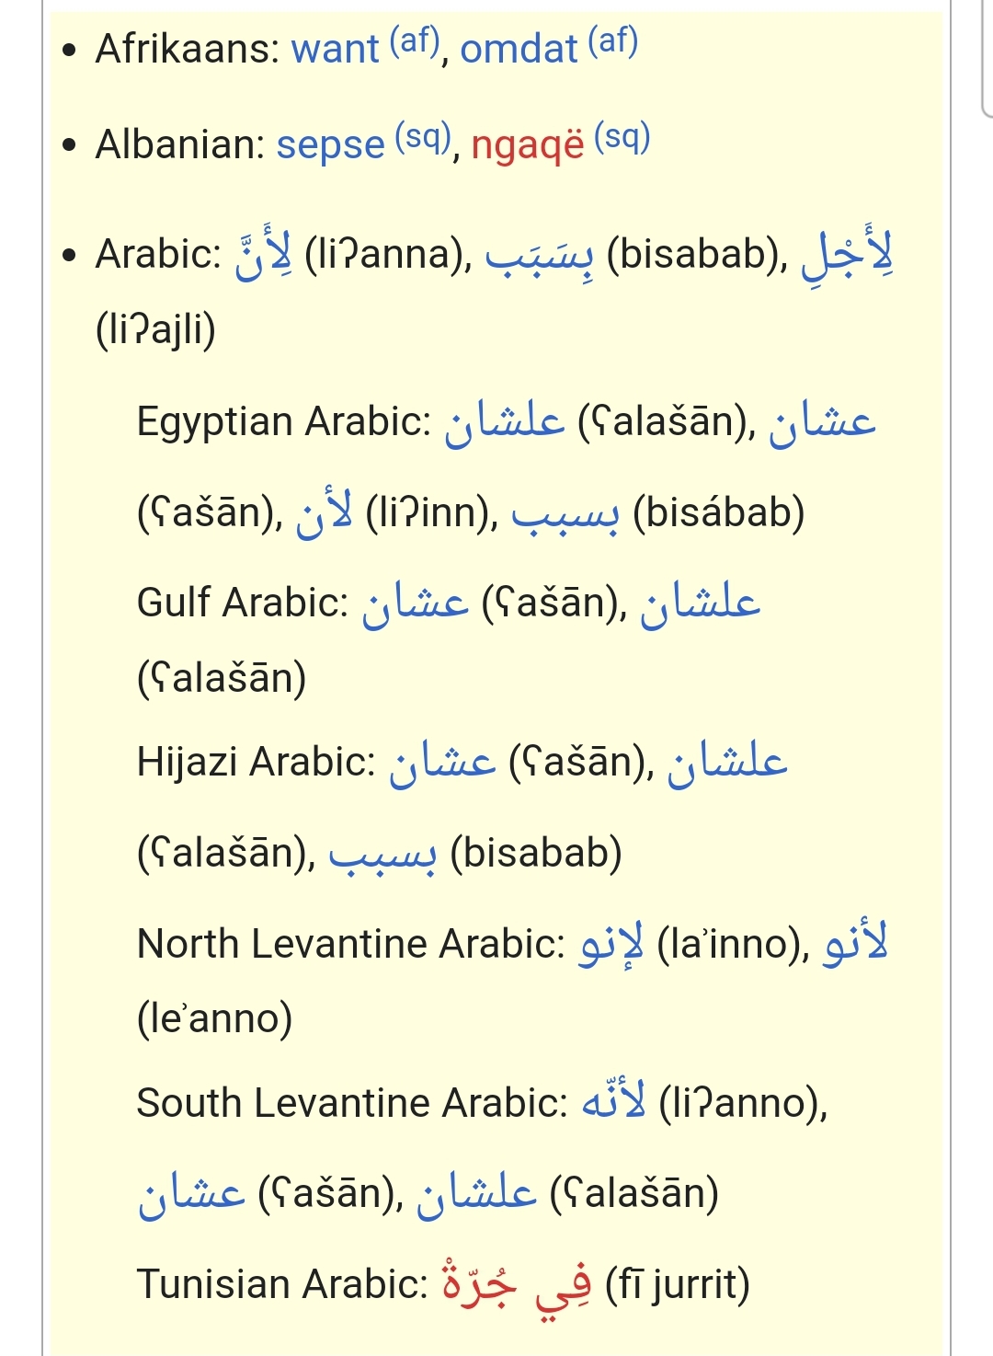Open the Afrikaans word 'want' link
Image resolution: width=993 pixels, height=1356 pixels.
coord(335,49)
